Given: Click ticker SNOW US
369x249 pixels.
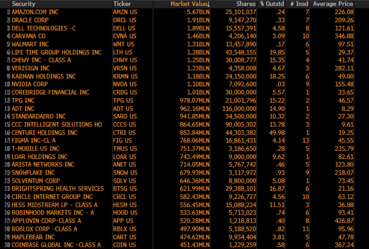Looking at the screenshot, I should [x=125, y=173].
